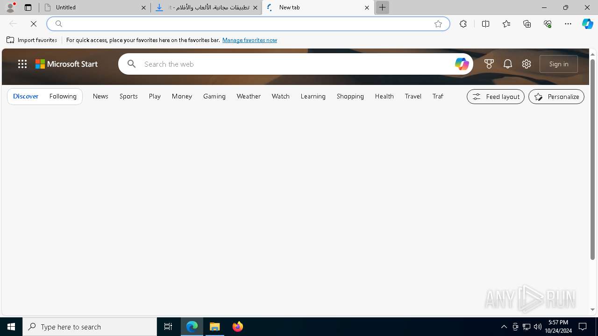Open Firefox from the taskbar
This screenshot has height=336, width=598.
[238, 327]
